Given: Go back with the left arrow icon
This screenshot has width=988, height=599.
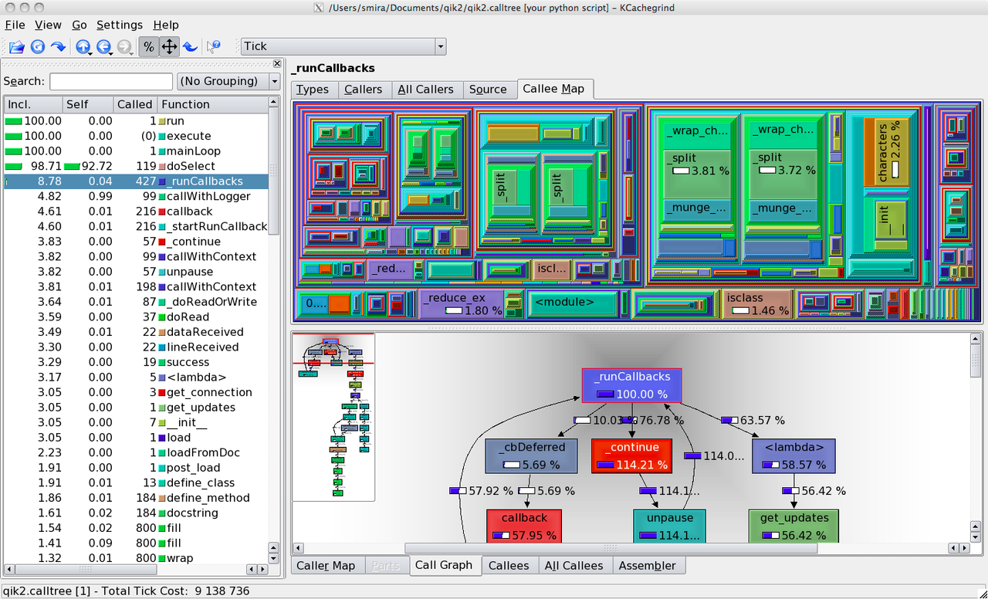Looking at the screenshot, I should click(x=103, y=46).
